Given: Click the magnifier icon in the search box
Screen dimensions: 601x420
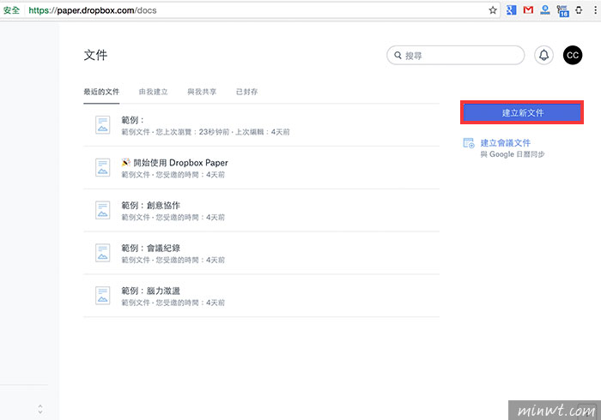Looking at the screenshot, I should pos(398,56).
